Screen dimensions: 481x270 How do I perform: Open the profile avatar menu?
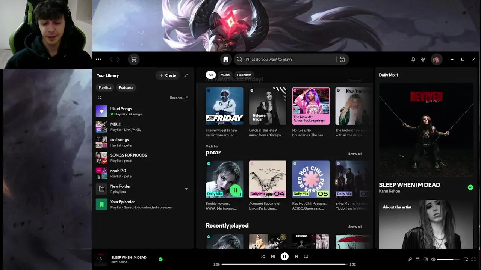(x=436, y=59)
